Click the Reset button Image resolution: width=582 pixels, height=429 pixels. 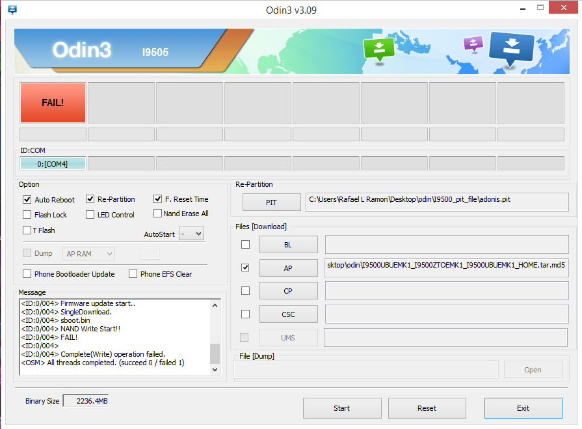click(x=427, y=408)
